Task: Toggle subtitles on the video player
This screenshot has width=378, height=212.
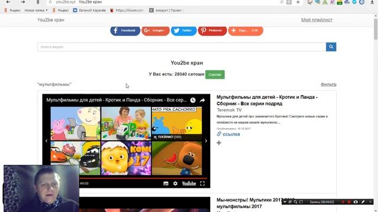Action: tap(166, 184)
